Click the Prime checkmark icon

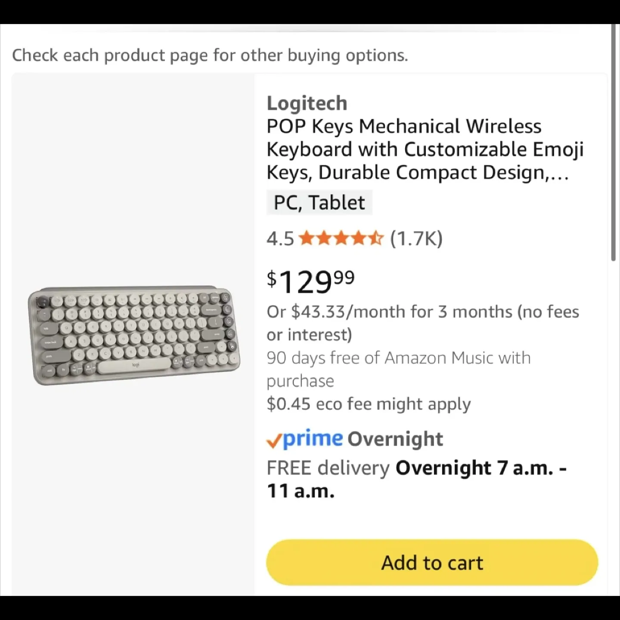(276, 439)
